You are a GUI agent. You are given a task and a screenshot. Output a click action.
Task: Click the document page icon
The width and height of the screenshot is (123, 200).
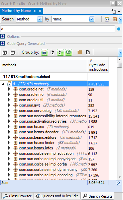88,52
